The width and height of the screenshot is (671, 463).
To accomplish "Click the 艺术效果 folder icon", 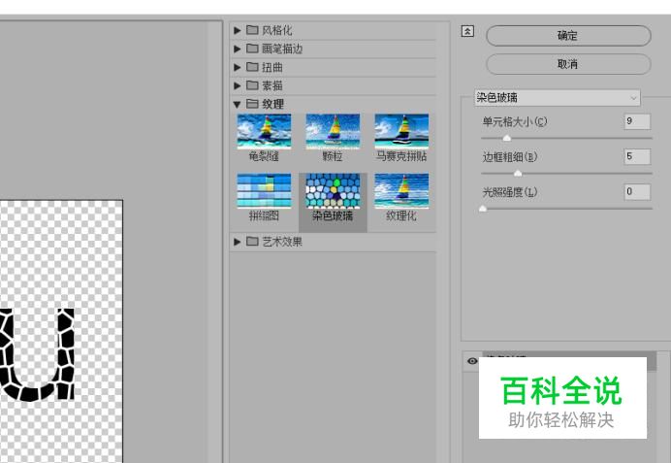I will tap(252, 242).
